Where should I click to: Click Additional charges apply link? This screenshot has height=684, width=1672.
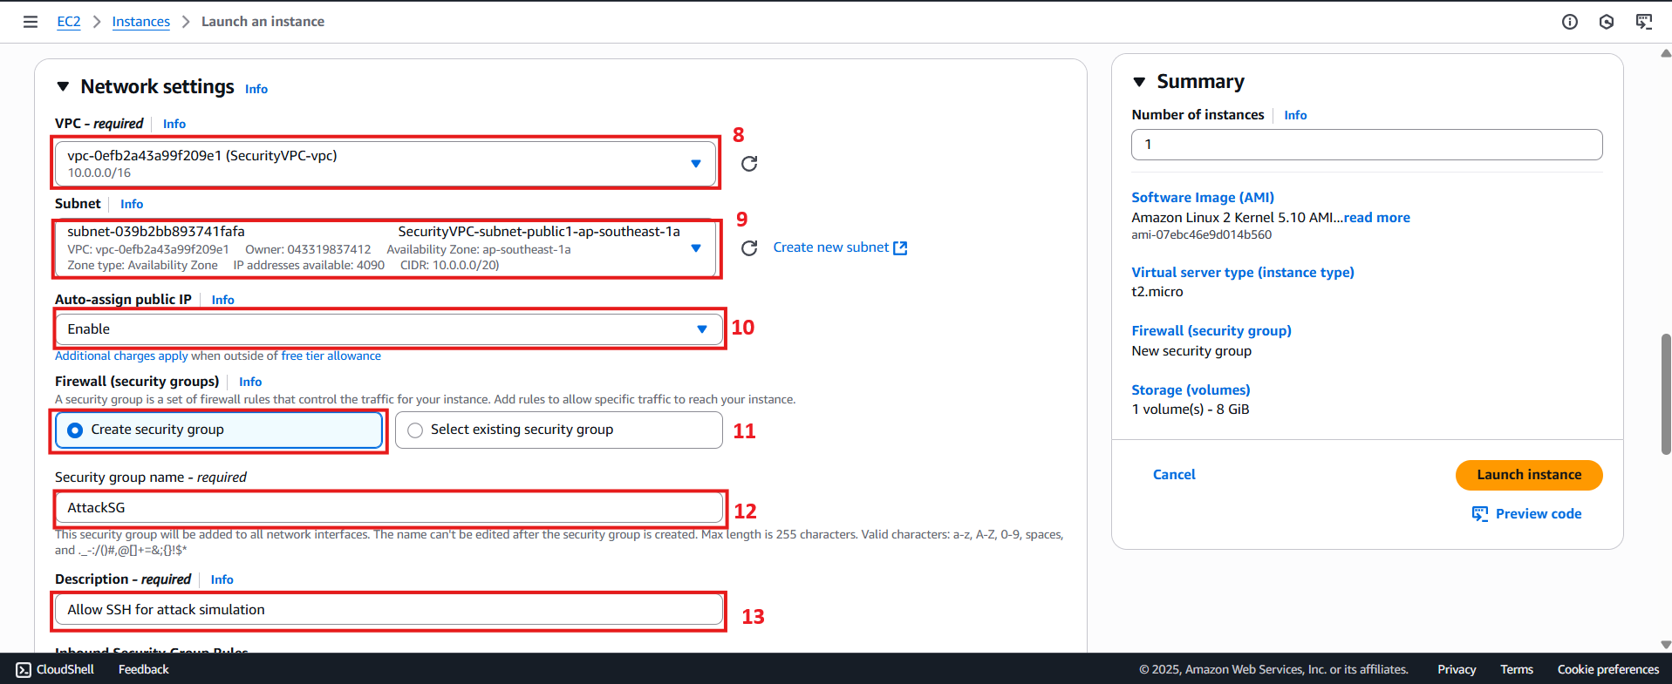pos(121,356)
